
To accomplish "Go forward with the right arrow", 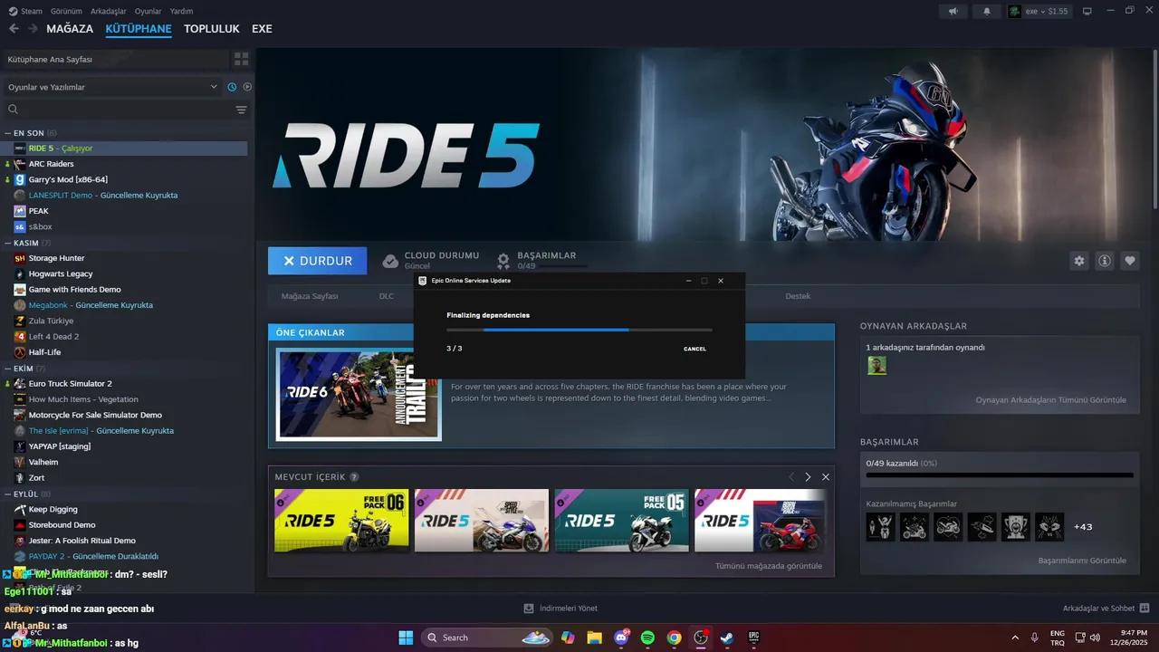I will [33, 29].
